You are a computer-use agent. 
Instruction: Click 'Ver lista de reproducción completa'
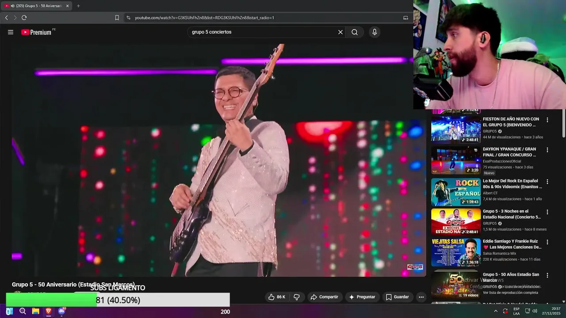510,292
